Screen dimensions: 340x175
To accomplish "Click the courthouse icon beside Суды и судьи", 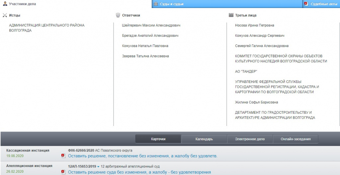I will [156, 4].
